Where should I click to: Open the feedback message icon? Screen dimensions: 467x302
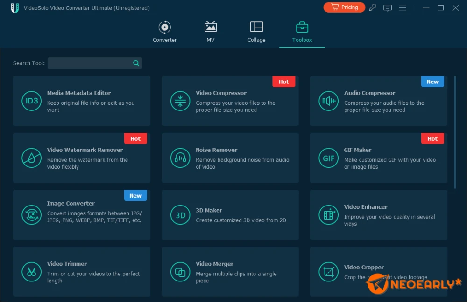tap(388, 8)
